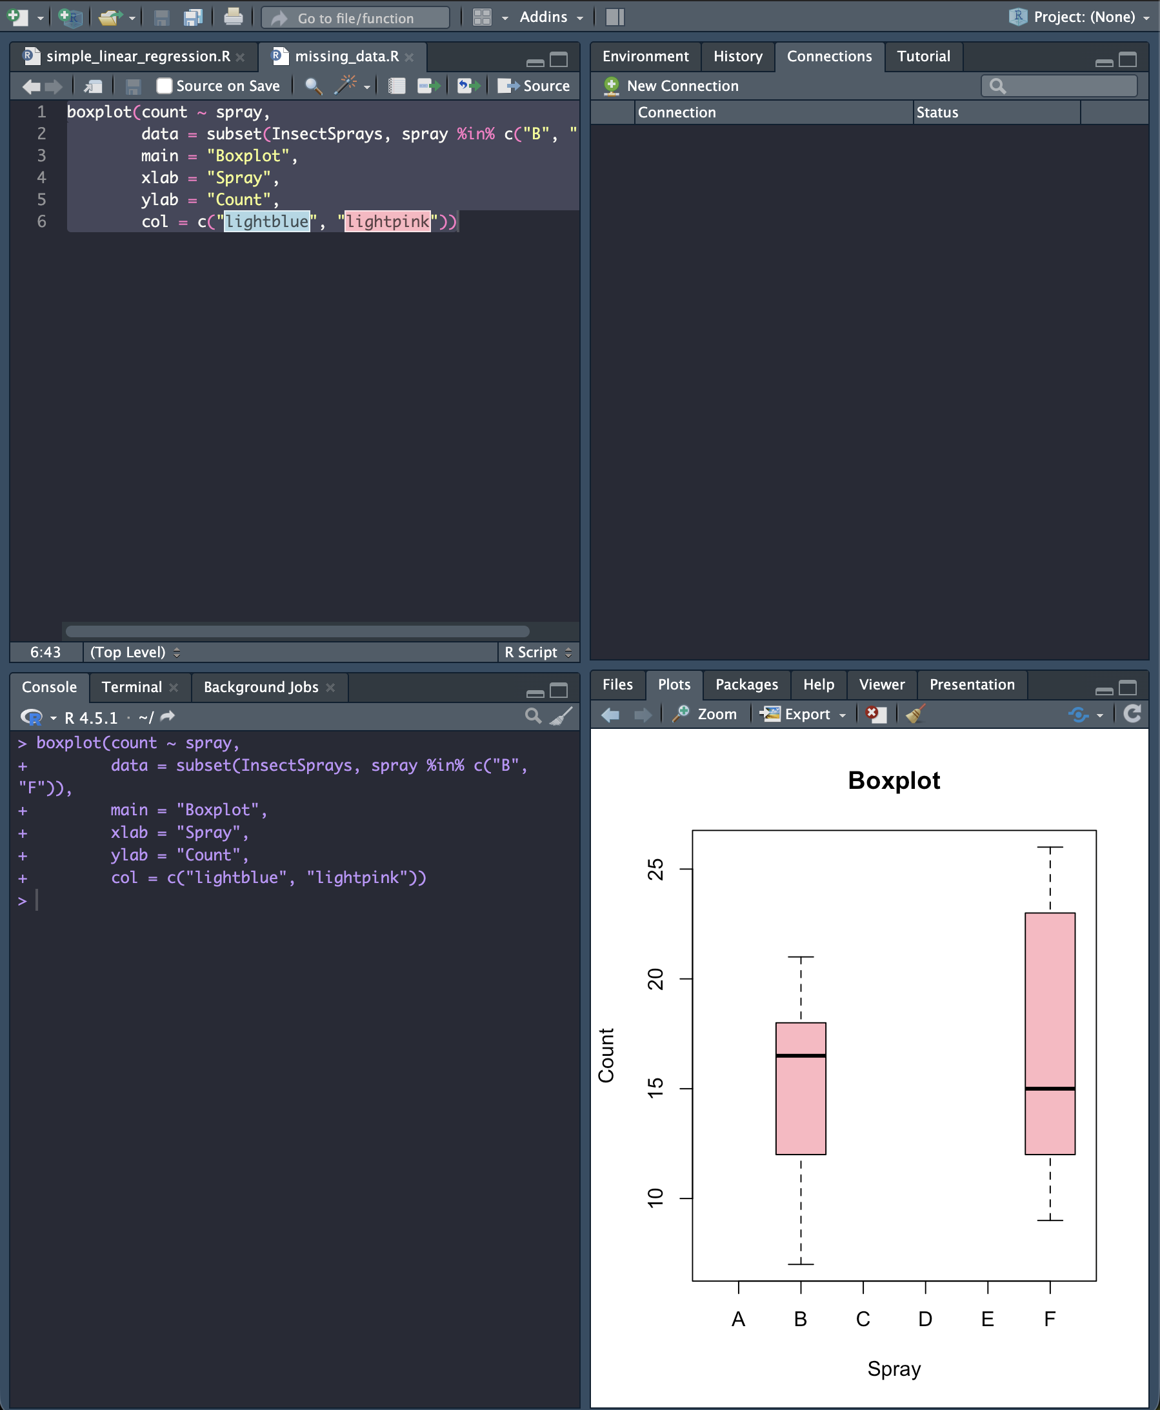
Task: Clear all plots with broom icon
Action: pyautogui.click(x=915, y=714)
